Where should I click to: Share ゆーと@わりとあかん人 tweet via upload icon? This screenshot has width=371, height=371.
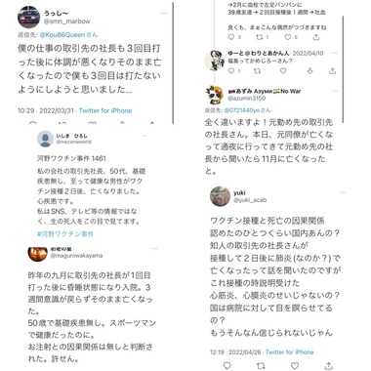pyautogui.click(x=332, y=70)
